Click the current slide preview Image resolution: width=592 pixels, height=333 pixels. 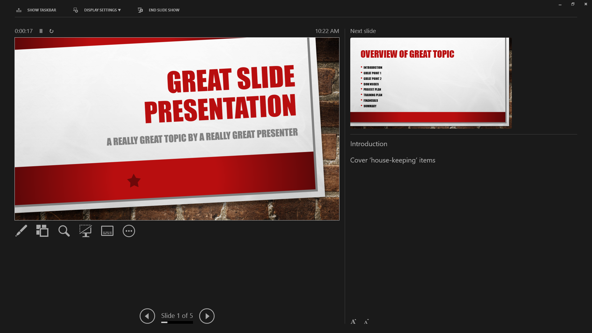177,129
